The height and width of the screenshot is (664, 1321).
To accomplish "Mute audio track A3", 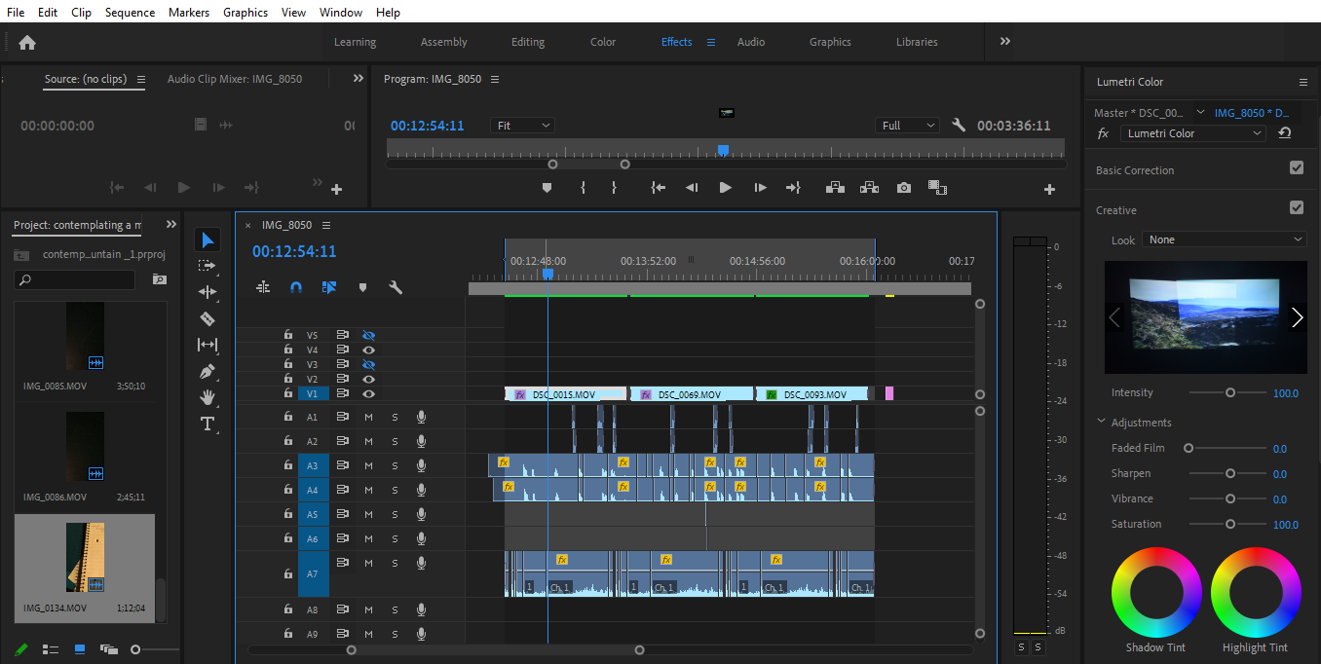I will (368, 466).
